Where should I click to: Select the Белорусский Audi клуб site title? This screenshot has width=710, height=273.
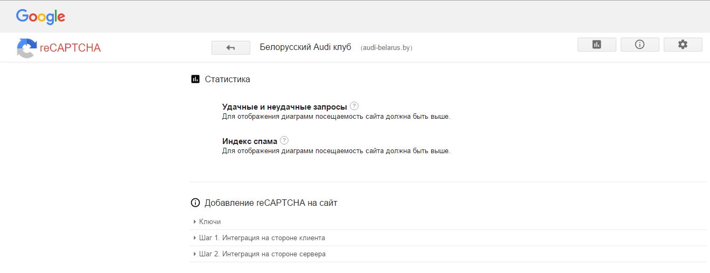coord(305,47)
